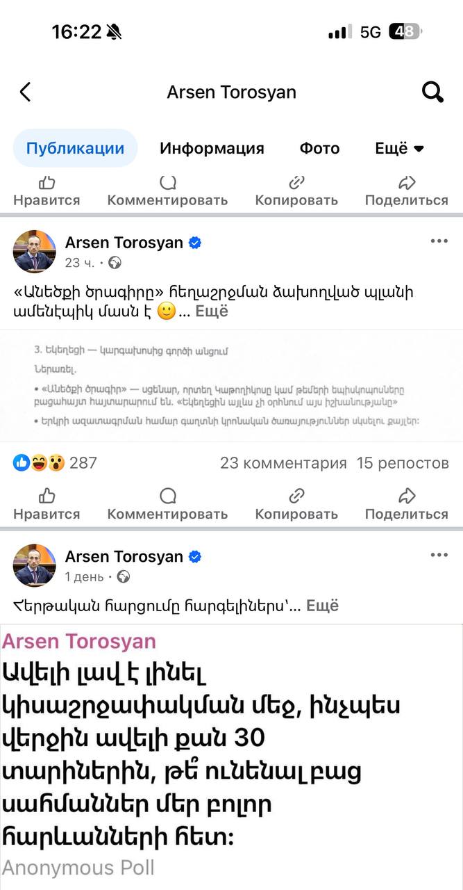Click the top Копировать link icon
463x890 pixels.
(296, 191)
